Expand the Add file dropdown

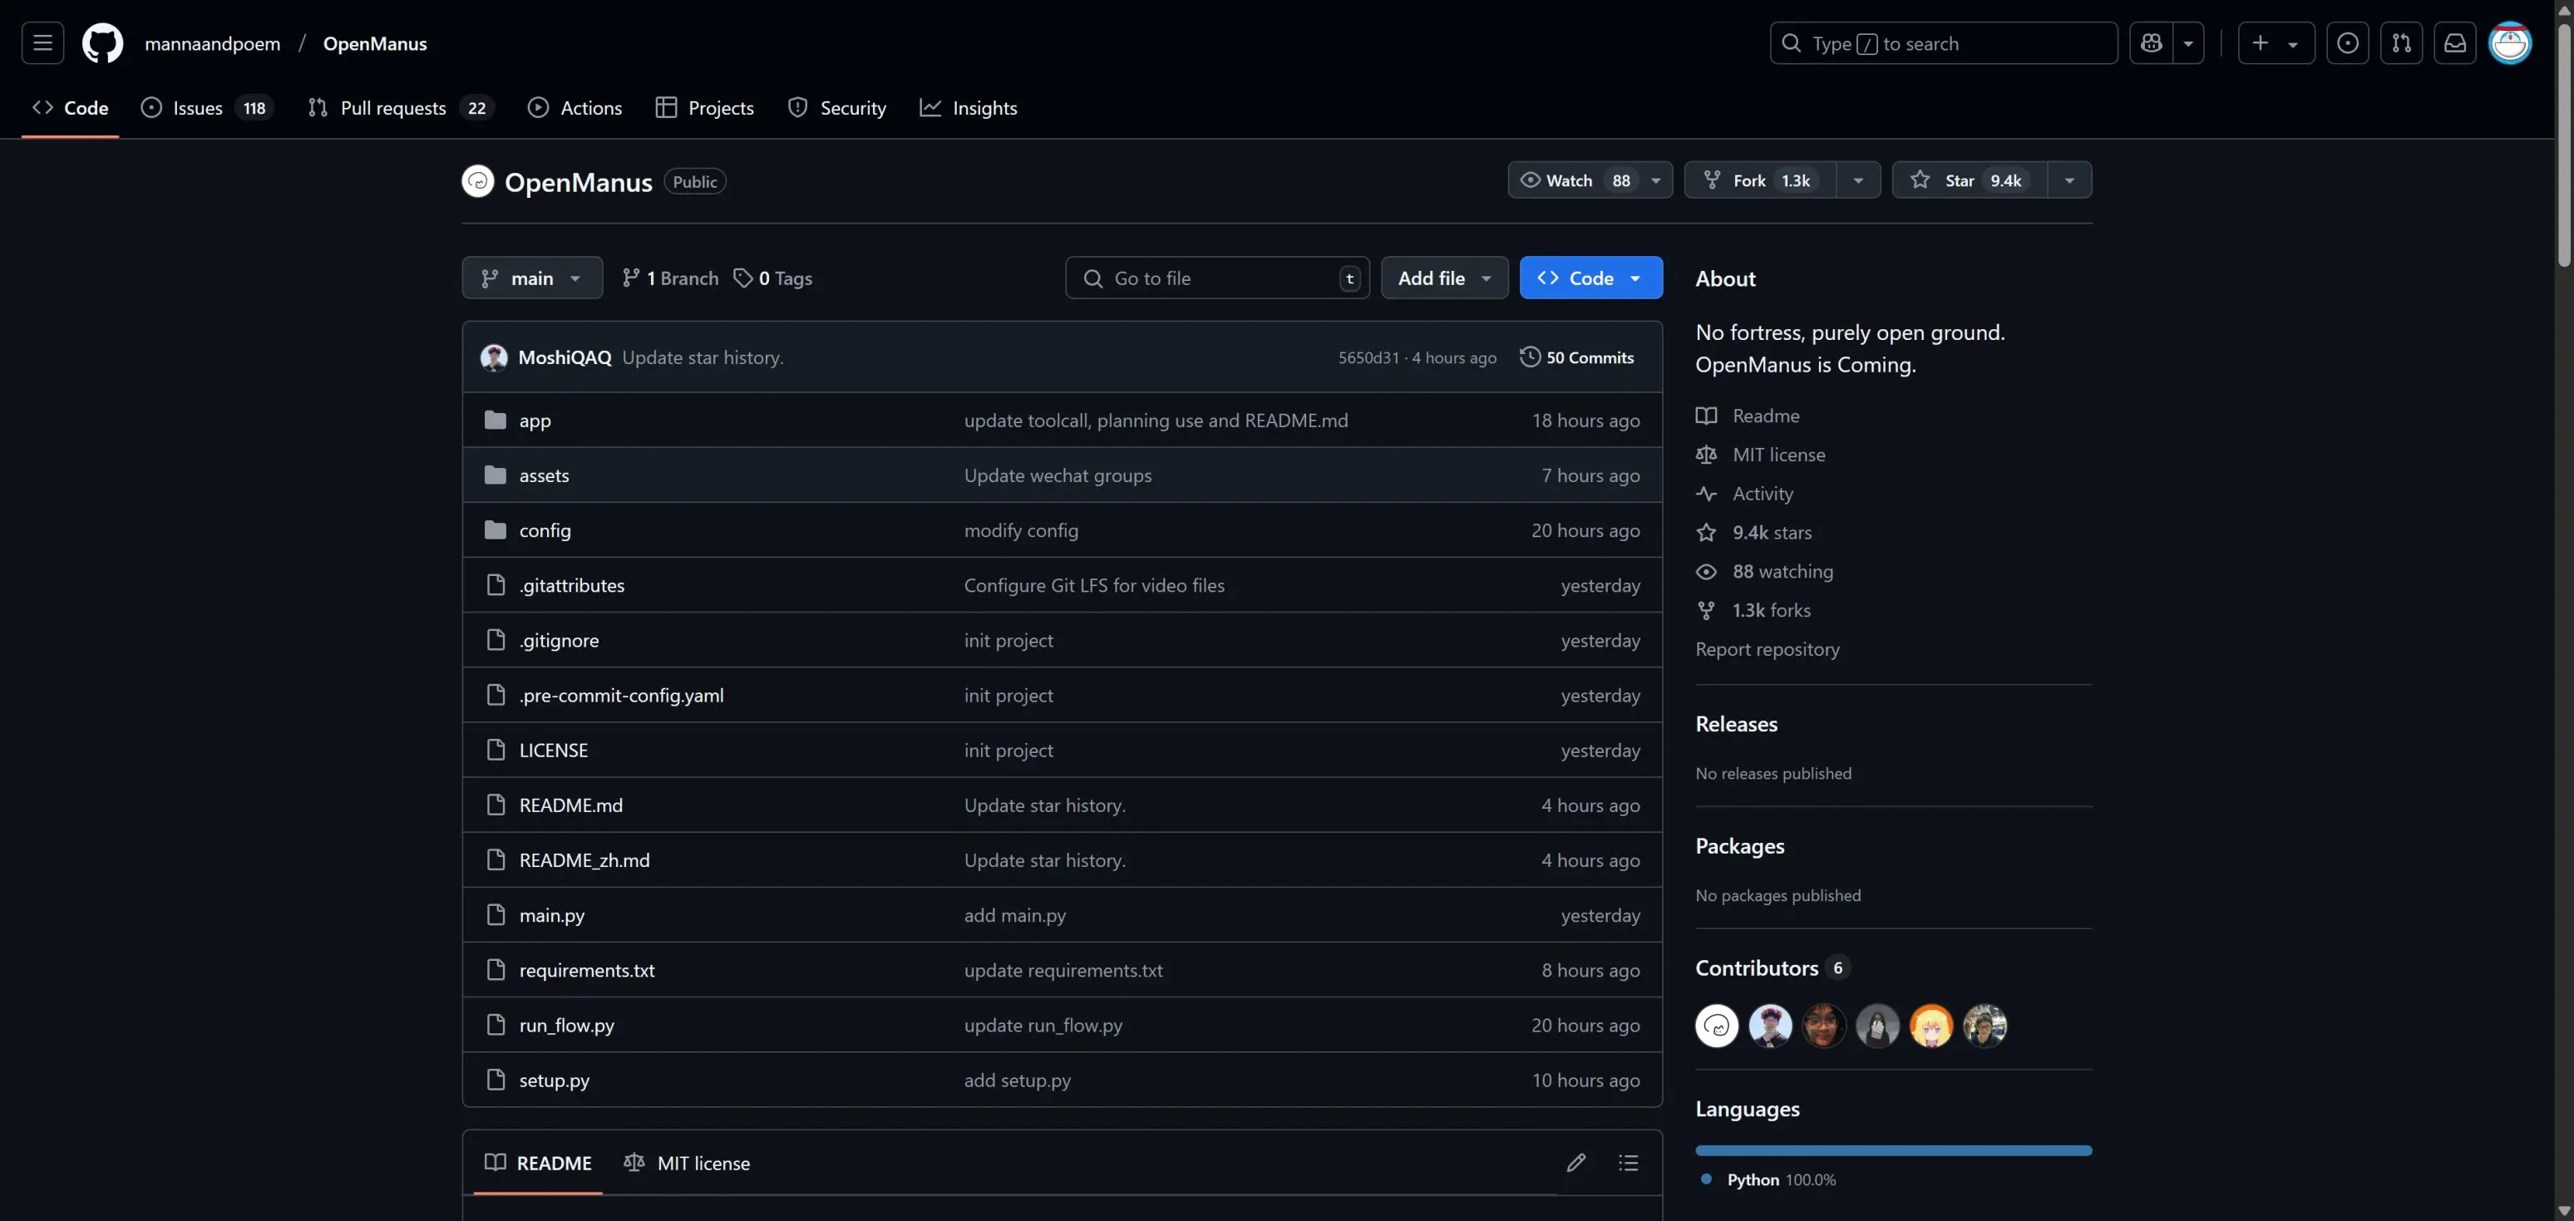click(x=1444, y=278)
